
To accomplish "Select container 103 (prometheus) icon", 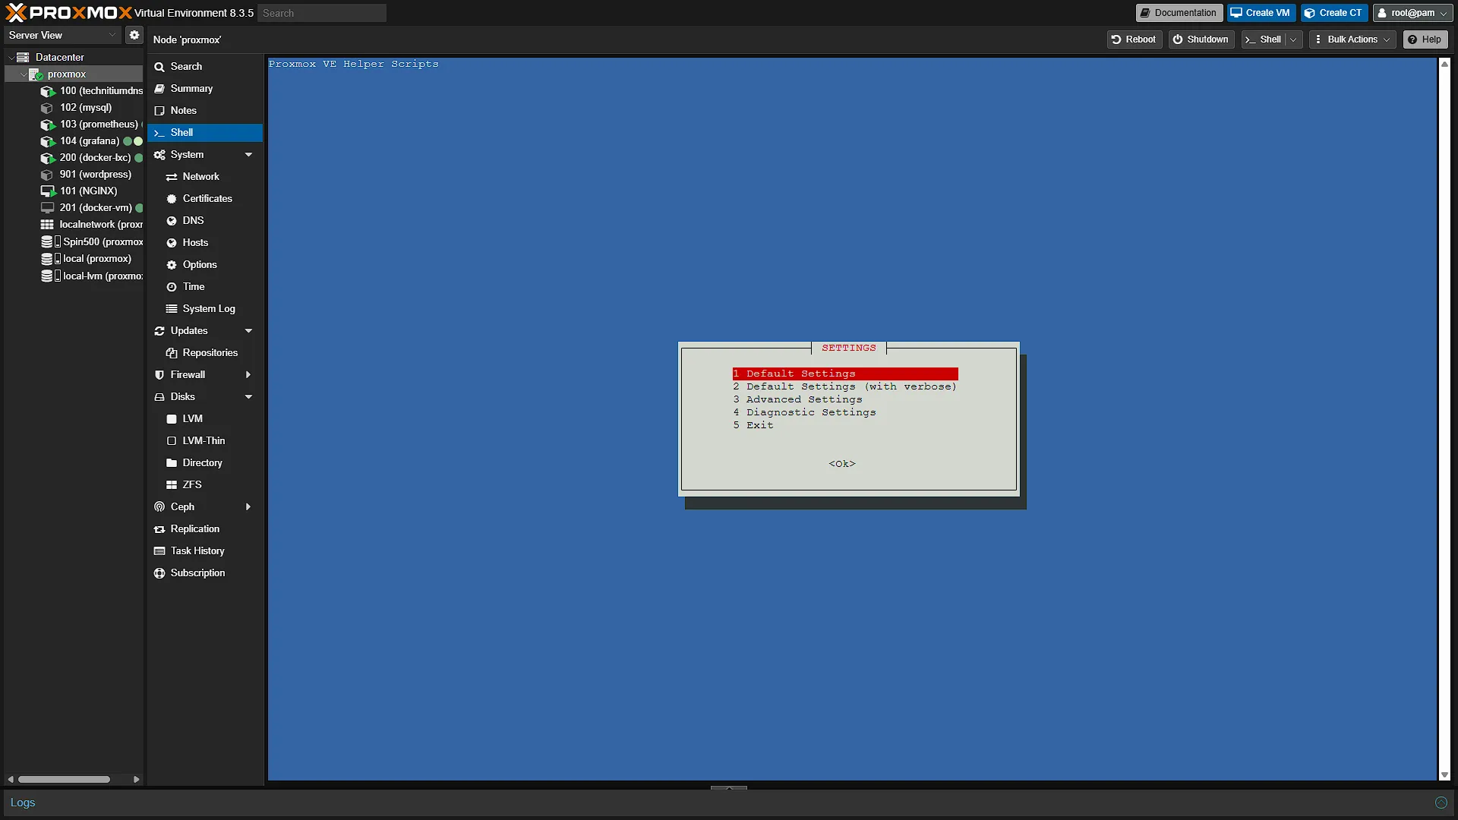I will pyautogui.click(x=48, y=125).
